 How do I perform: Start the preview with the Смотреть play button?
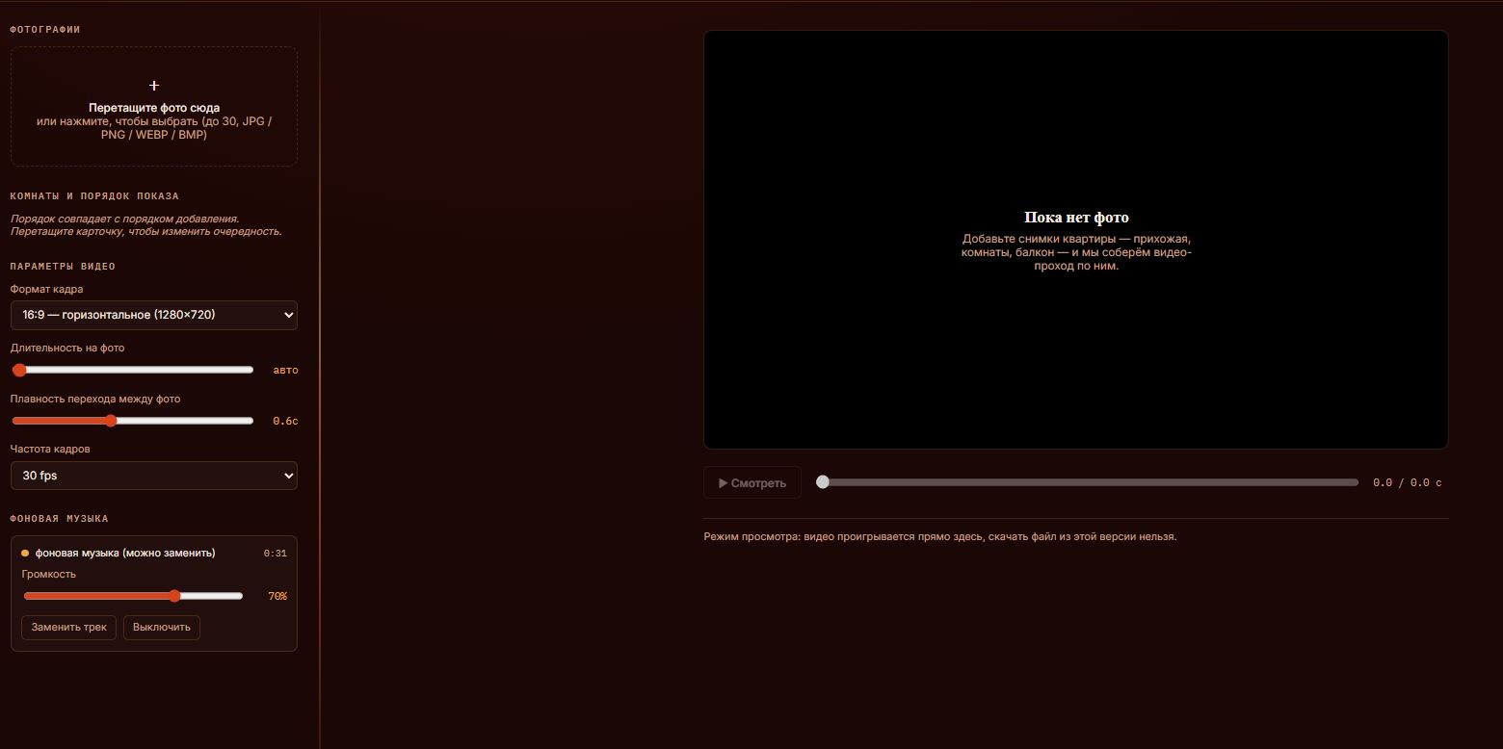tap(752, 483)
